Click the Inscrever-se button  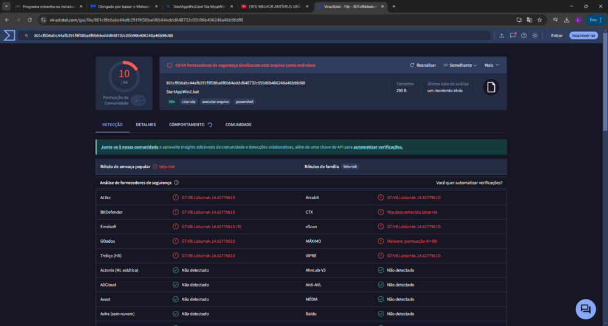584,35
